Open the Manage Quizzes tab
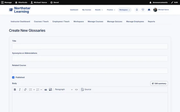This screenshot has width=180, height=112. [115, 21]
